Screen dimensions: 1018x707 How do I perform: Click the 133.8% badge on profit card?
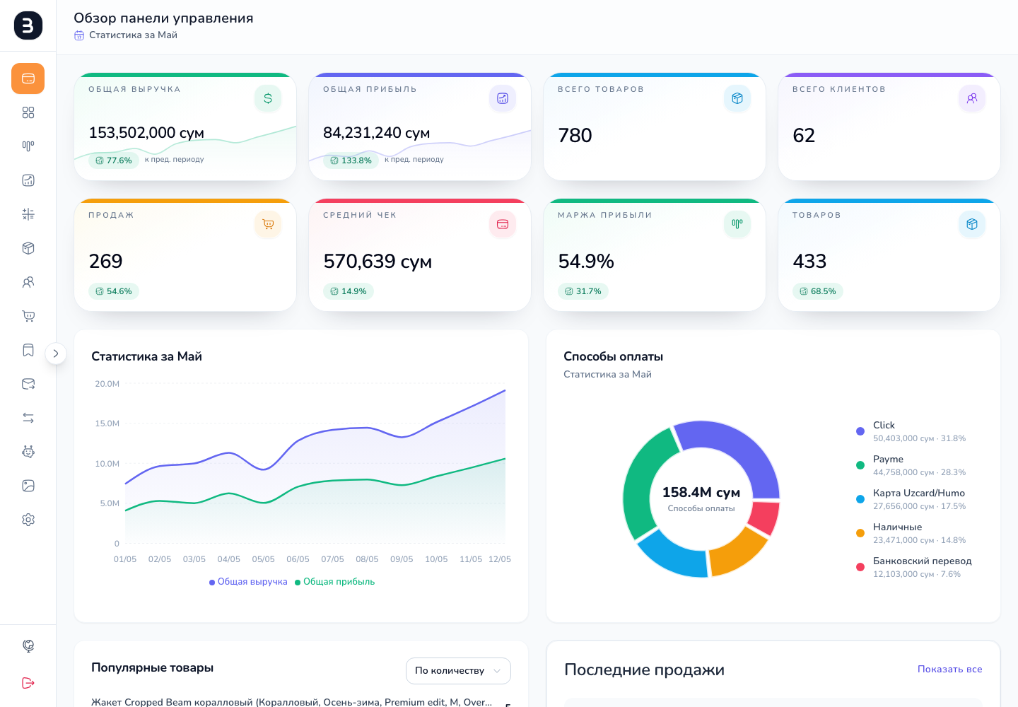click(x=351, y=160)
